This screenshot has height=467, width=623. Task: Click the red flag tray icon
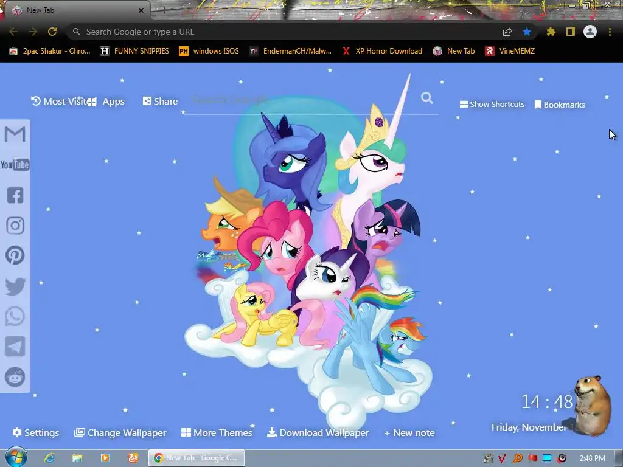[532, 458]
